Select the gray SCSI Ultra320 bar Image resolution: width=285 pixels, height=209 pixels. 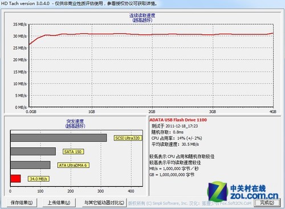point(59,138)
